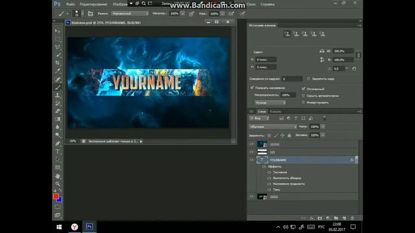
Task: Select the Gradient tool
Action: [x=58, y=119]
